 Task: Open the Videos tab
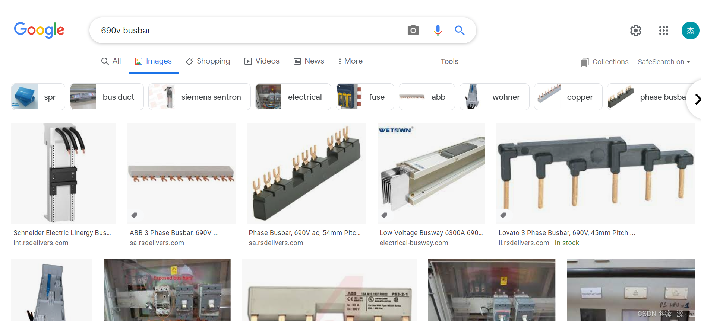pyautogui.click(x=262, y=61)
